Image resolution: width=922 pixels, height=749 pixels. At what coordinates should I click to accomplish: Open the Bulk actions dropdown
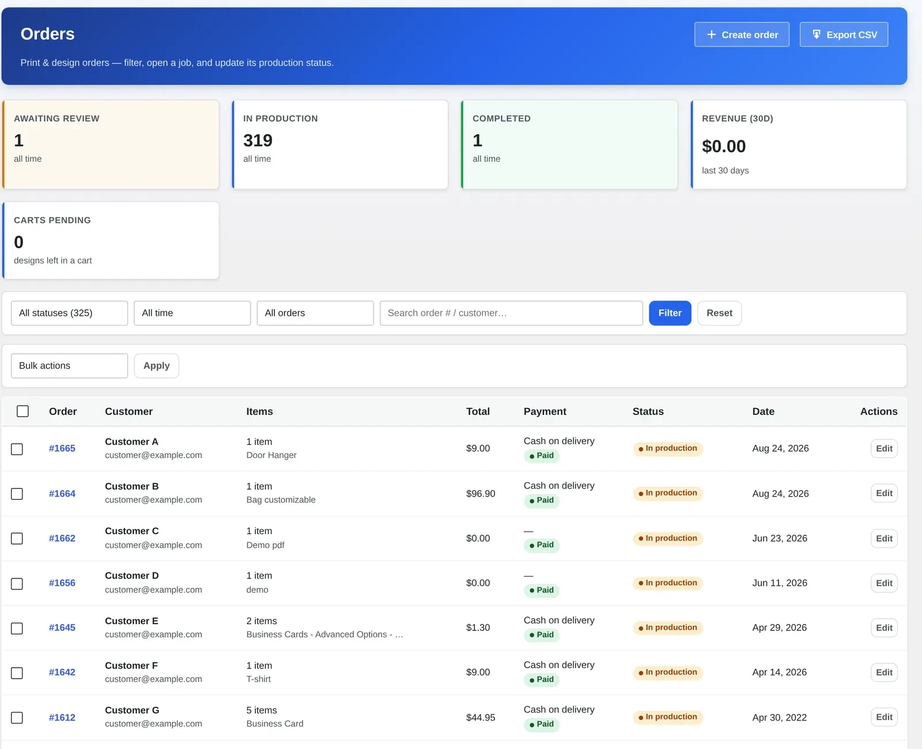tap(69, 366)
